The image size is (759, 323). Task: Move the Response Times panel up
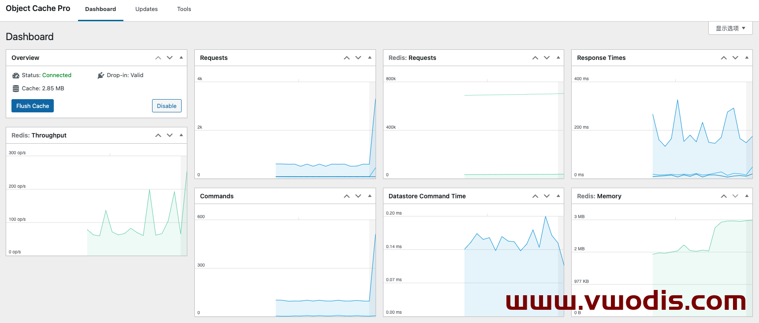pos(724,58)
